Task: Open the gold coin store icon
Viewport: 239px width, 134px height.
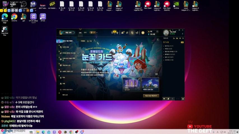Action: pos(143,33)
